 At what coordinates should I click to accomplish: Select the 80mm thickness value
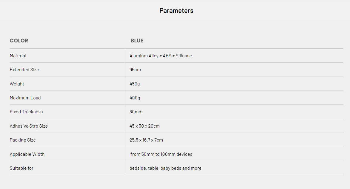136,112
